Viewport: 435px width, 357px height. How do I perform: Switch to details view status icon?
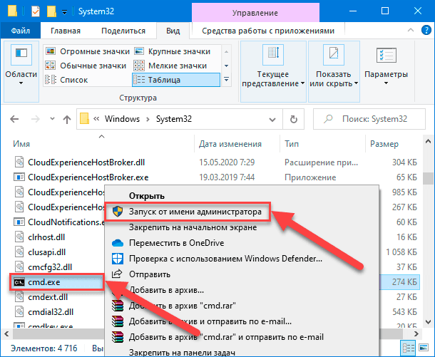409,348
